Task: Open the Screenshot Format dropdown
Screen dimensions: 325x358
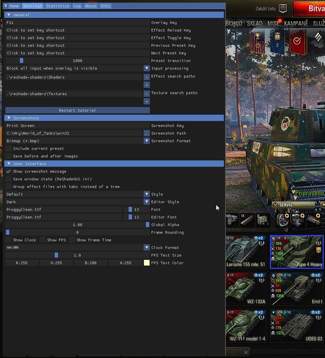Action: point(147,141)
